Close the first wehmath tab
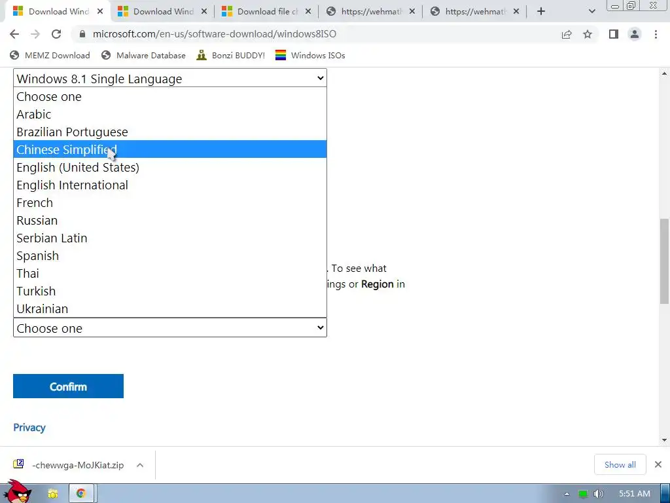Viewport: 670px width, 503px height. 412,12
